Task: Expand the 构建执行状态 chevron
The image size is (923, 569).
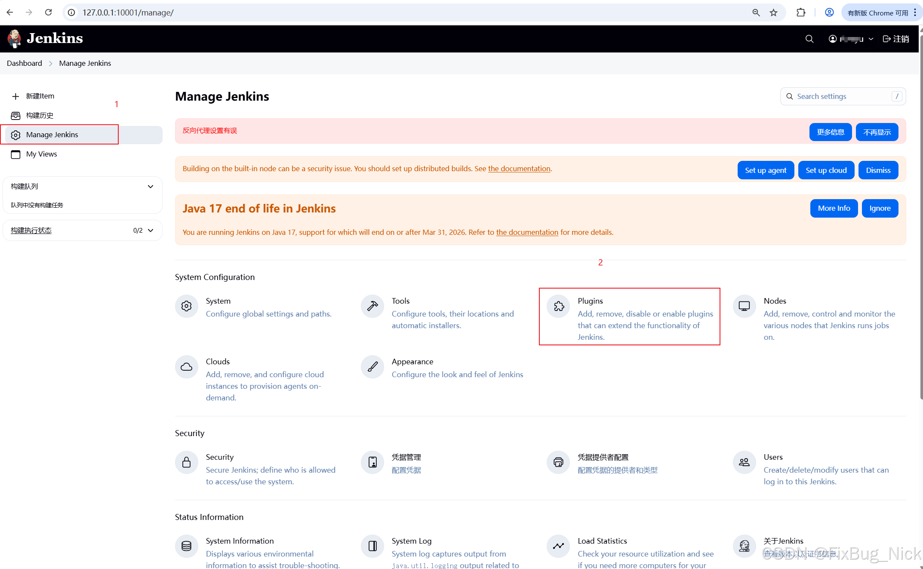Action: (151, 231)
